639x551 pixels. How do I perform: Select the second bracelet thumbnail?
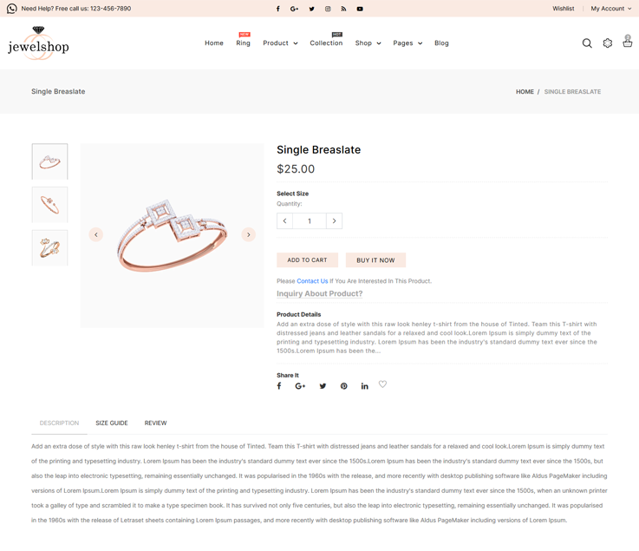[x=50, y=205]
